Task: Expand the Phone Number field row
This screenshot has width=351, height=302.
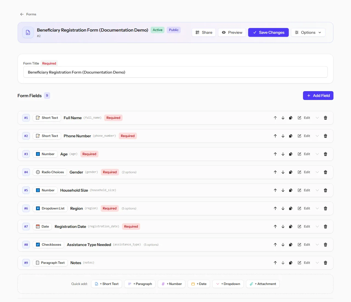Action: [317, 136]
